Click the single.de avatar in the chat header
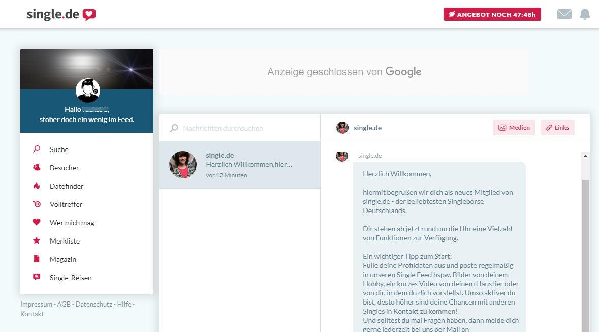The width and height of the screenshot is (599, 332). 342,128
